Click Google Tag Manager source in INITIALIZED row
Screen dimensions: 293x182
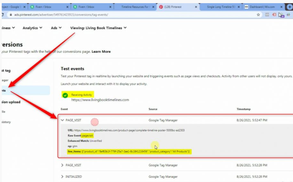(163, 177)
